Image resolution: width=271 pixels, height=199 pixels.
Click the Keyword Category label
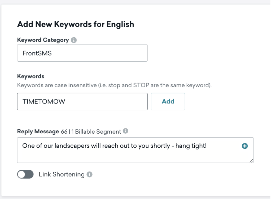pyautogui.click(x=43, y=40)
